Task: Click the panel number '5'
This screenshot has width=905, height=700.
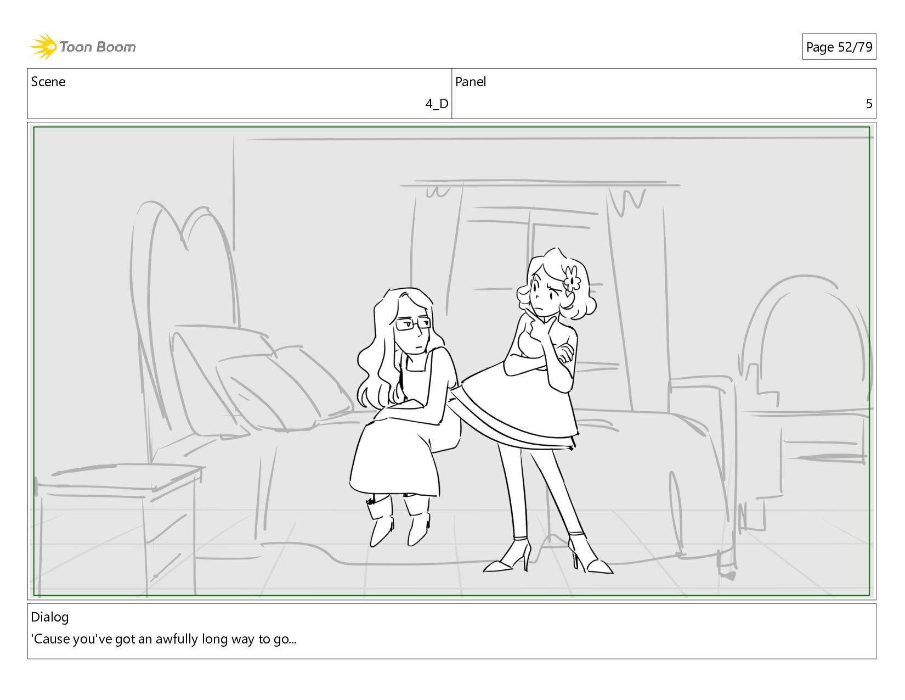Action: pos(869,104)
